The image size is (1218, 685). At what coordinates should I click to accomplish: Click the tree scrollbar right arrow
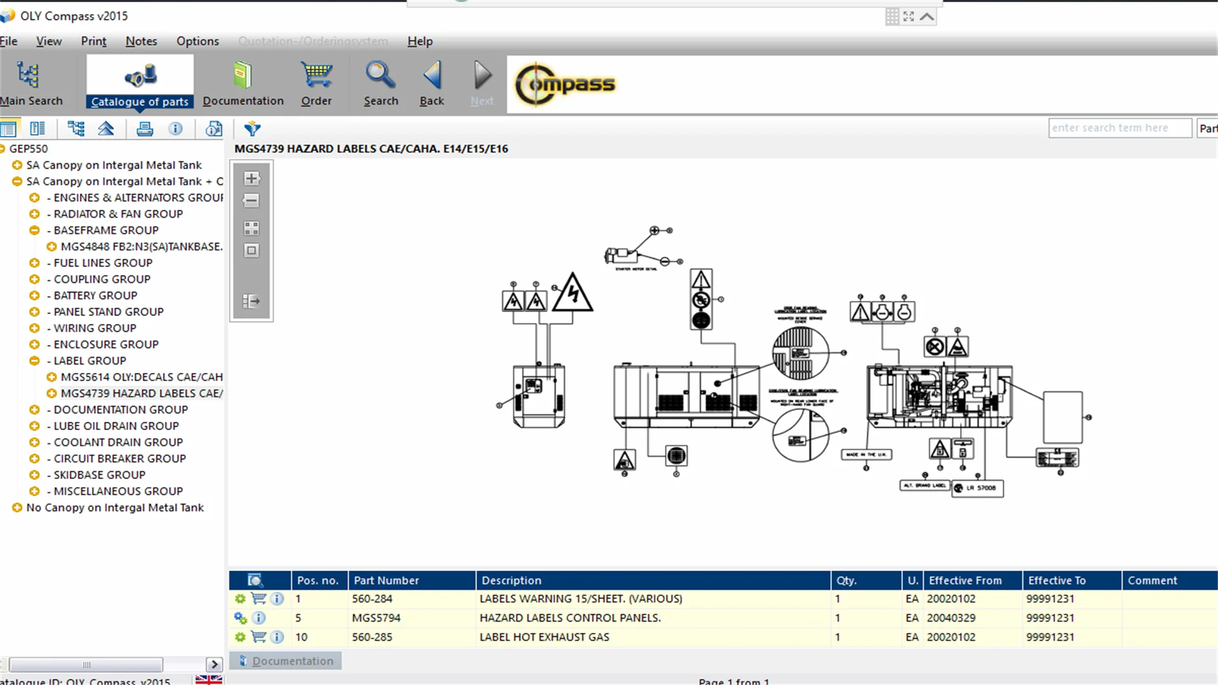pos(214,665)
